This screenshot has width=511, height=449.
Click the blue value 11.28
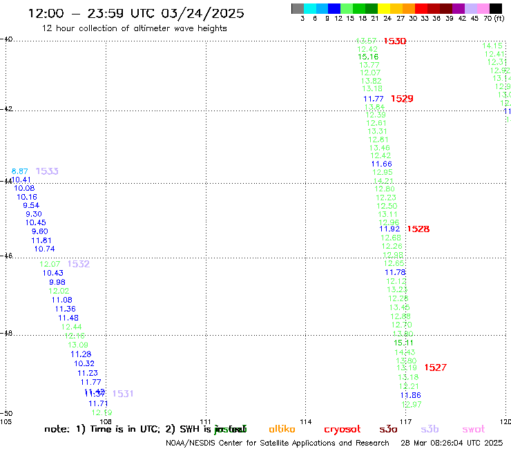[x=81, y=354]
